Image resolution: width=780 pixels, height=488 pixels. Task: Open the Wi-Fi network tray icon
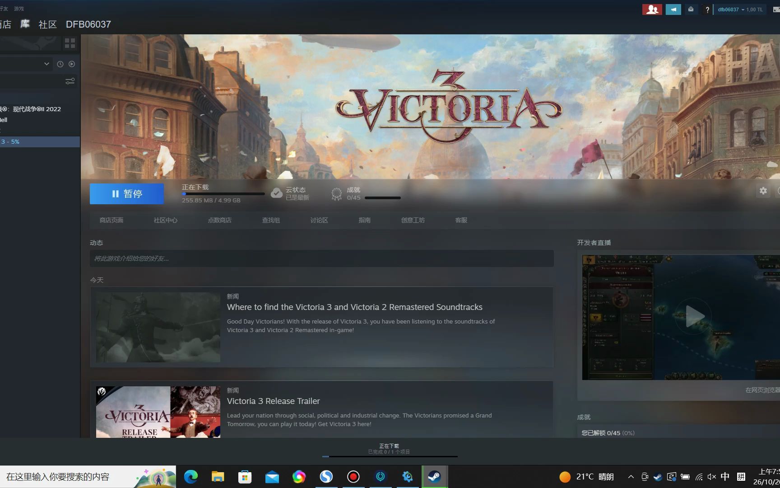coord(699,477)
